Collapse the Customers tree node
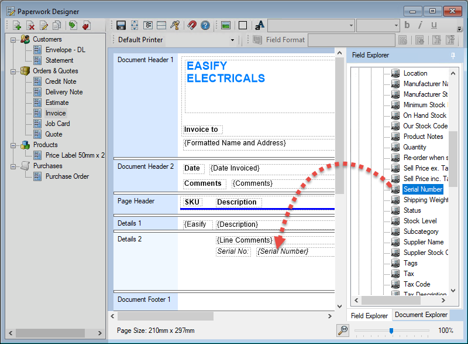This screenshot has height=344, width=468. coord(13,39)
